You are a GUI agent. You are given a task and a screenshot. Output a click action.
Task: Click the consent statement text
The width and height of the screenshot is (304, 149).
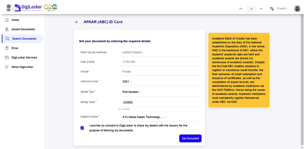click(138, 128)
